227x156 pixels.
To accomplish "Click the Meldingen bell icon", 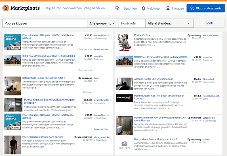I will click(143, 8).
